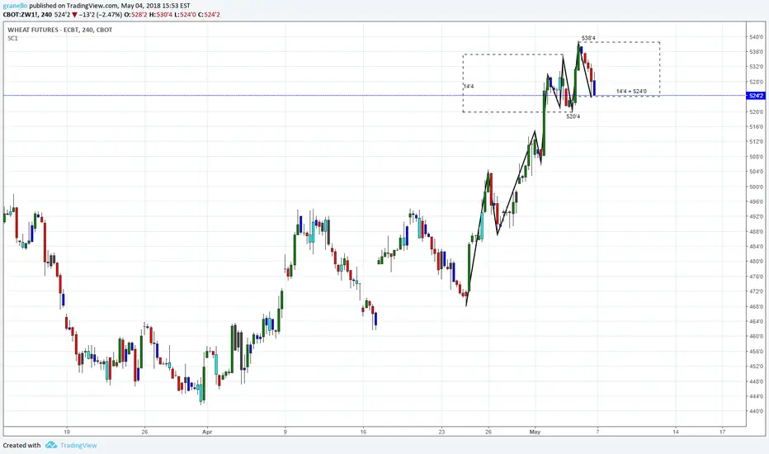Click the Apr date axis label

point(207,432)
